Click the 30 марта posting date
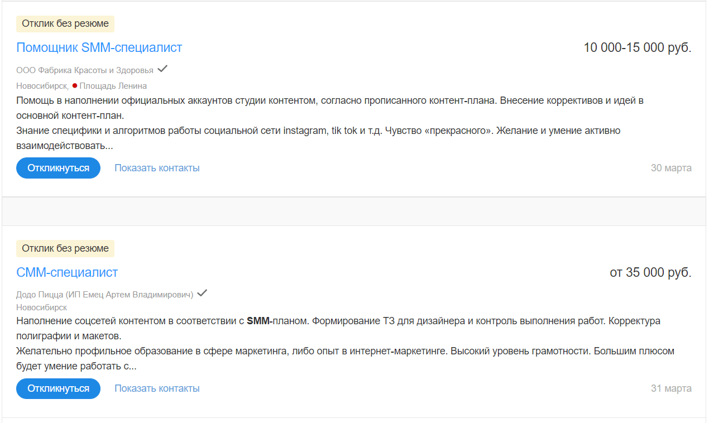This screenshot has width=709, height=423. [671, 167]
